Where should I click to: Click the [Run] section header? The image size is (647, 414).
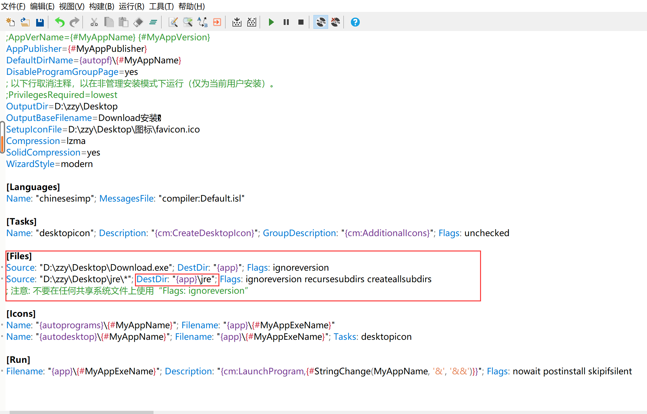[x=18, y=360]
